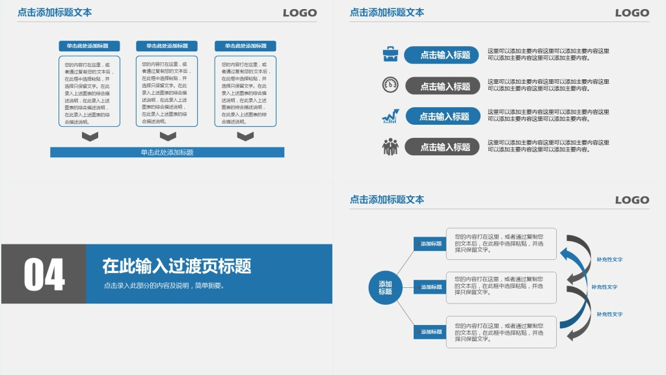Click LOGO on the three-column slide
The image size is (666, 375).
pos(300,13)
